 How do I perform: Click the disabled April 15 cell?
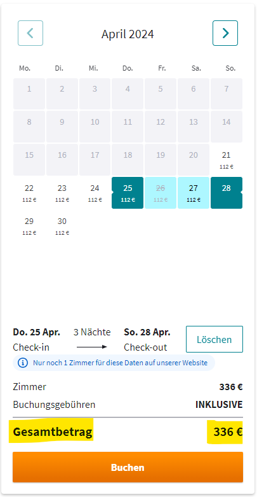click(x=29, y=160)
